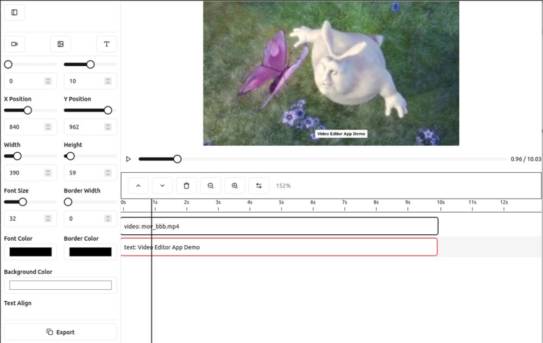
Task: Click the end time slider handle
Action: [90, 65]
